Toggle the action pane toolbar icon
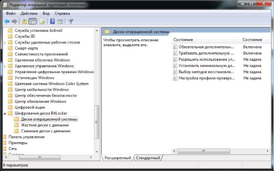 click(x=60, y=22)
